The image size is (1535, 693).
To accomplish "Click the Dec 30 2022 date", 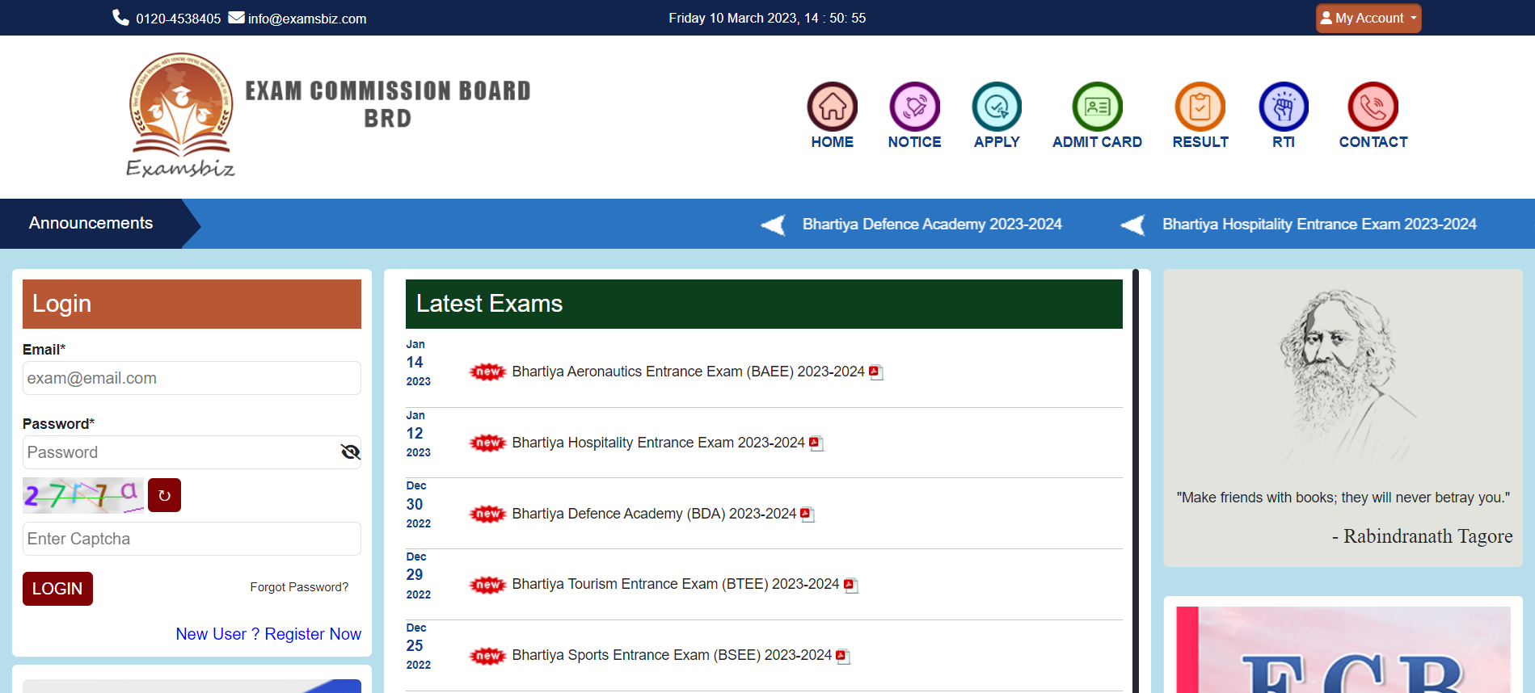I will (x=418, y=504).
